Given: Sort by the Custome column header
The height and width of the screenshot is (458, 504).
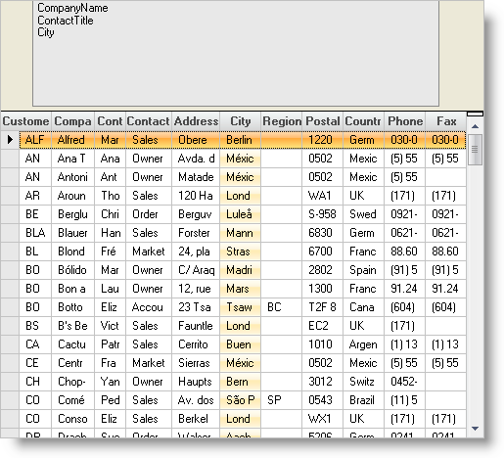Looking at the screenshot, I should coord(26,121).
